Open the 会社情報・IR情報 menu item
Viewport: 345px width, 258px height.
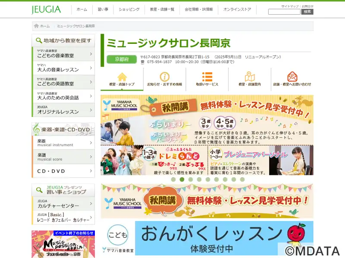point(199,9)
